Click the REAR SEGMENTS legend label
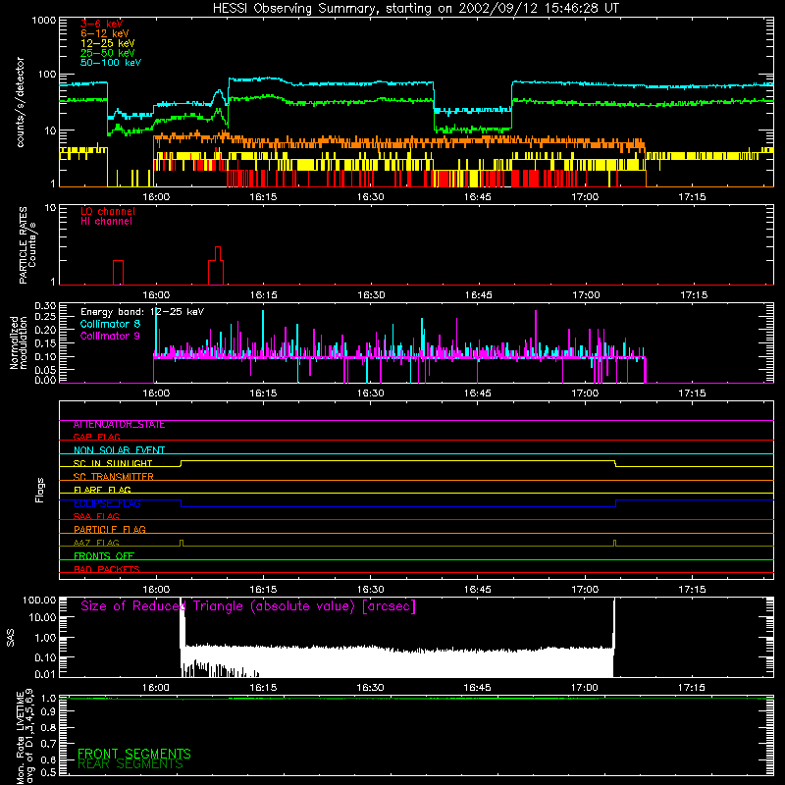 tap(131, 764)
